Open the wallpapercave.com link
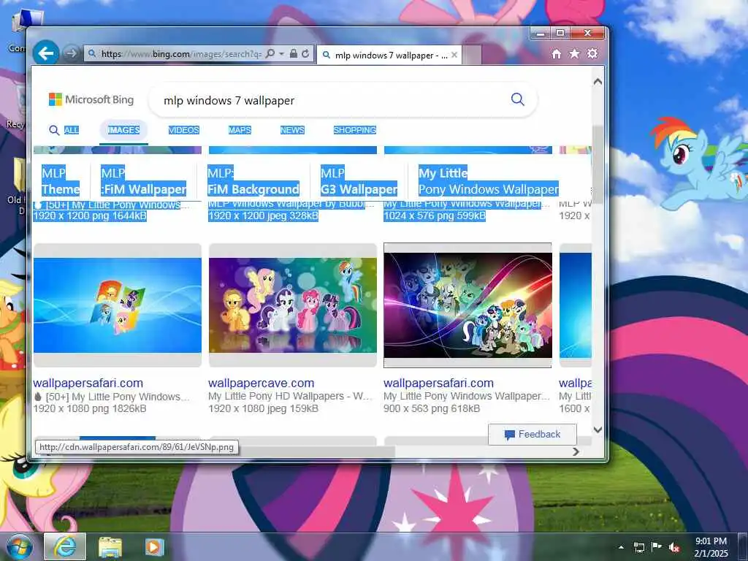Image resolution: width=748 pixels, height=561 pixels. point(262,383)
